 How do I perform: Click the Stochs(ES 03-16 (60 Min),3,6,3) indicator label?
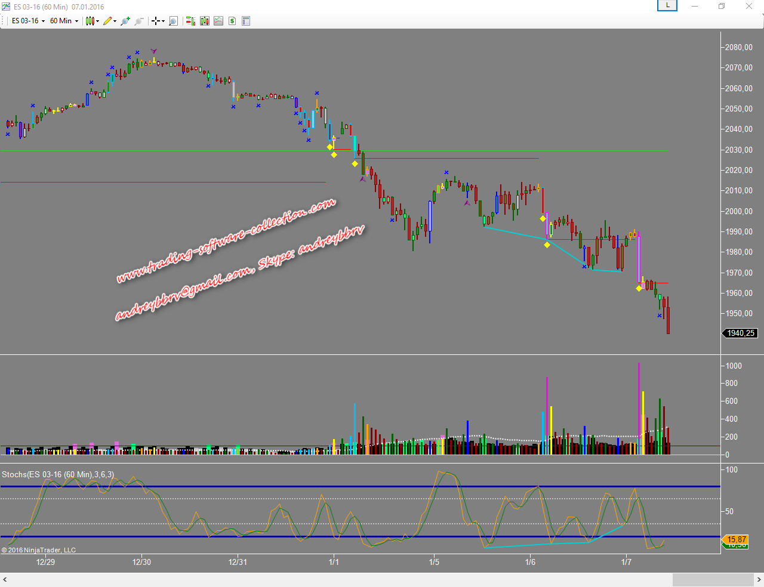58,475
